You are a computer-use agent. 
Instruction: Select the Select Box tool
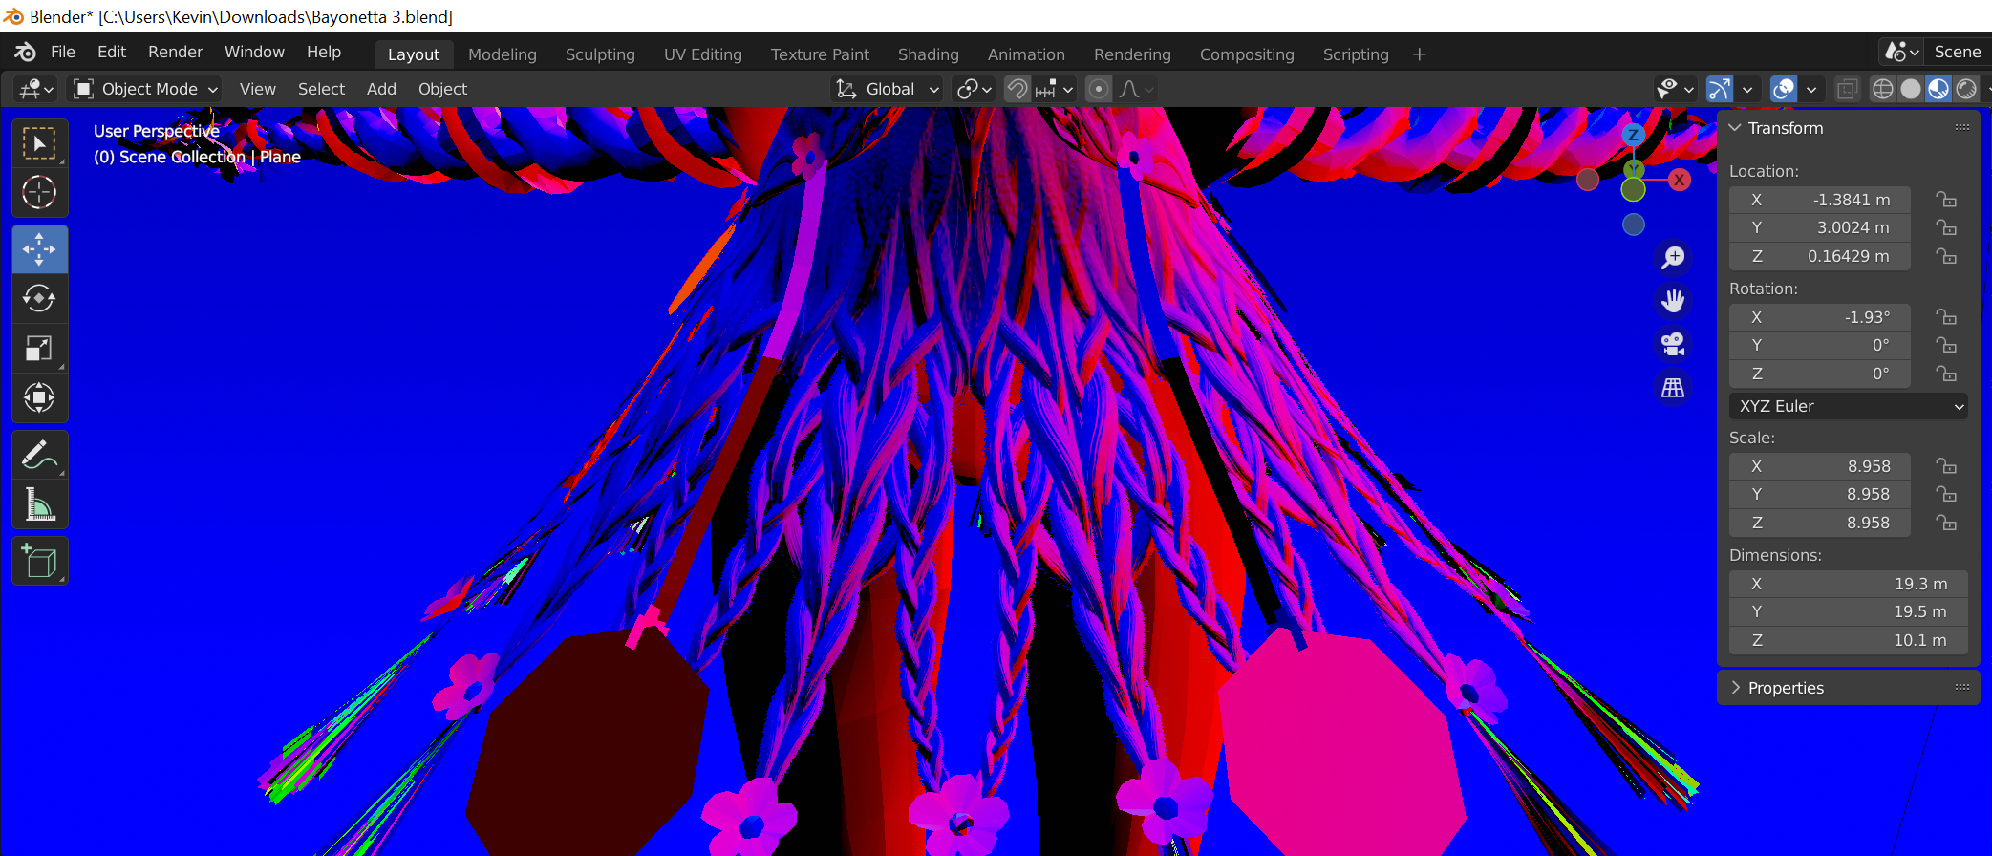pyautogui.click(x=39, y=144)
